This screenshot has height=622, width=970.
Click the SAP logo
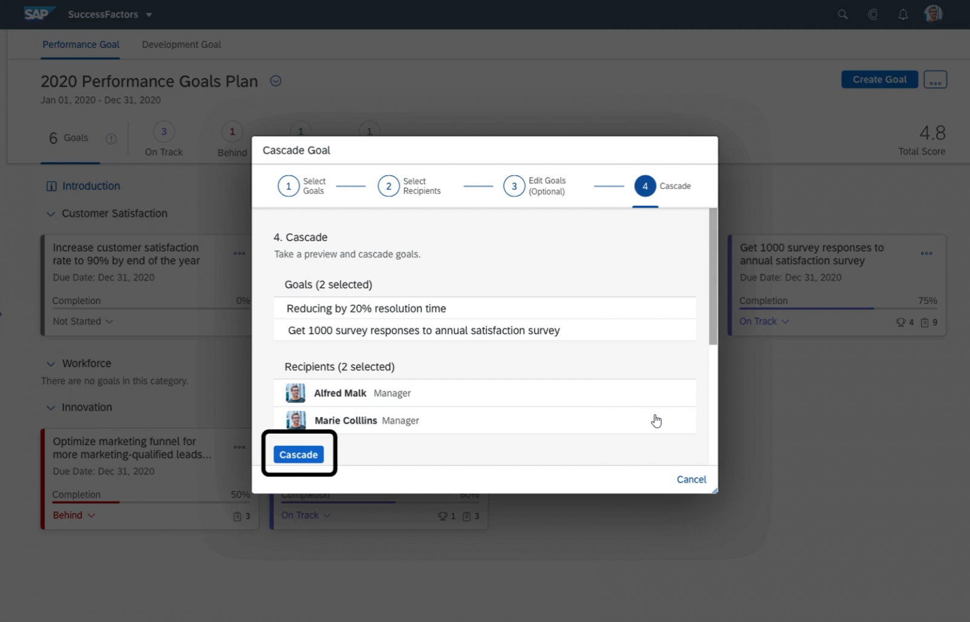click(x=39, y=13)
